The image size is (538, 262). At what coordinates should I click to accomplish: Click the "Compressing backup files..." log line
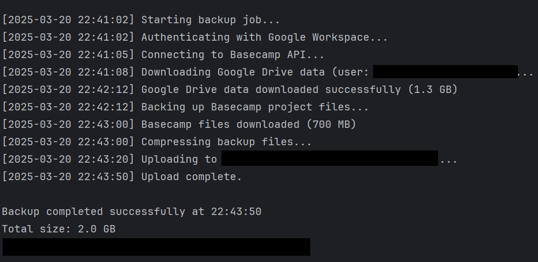(x=226, y=142)
